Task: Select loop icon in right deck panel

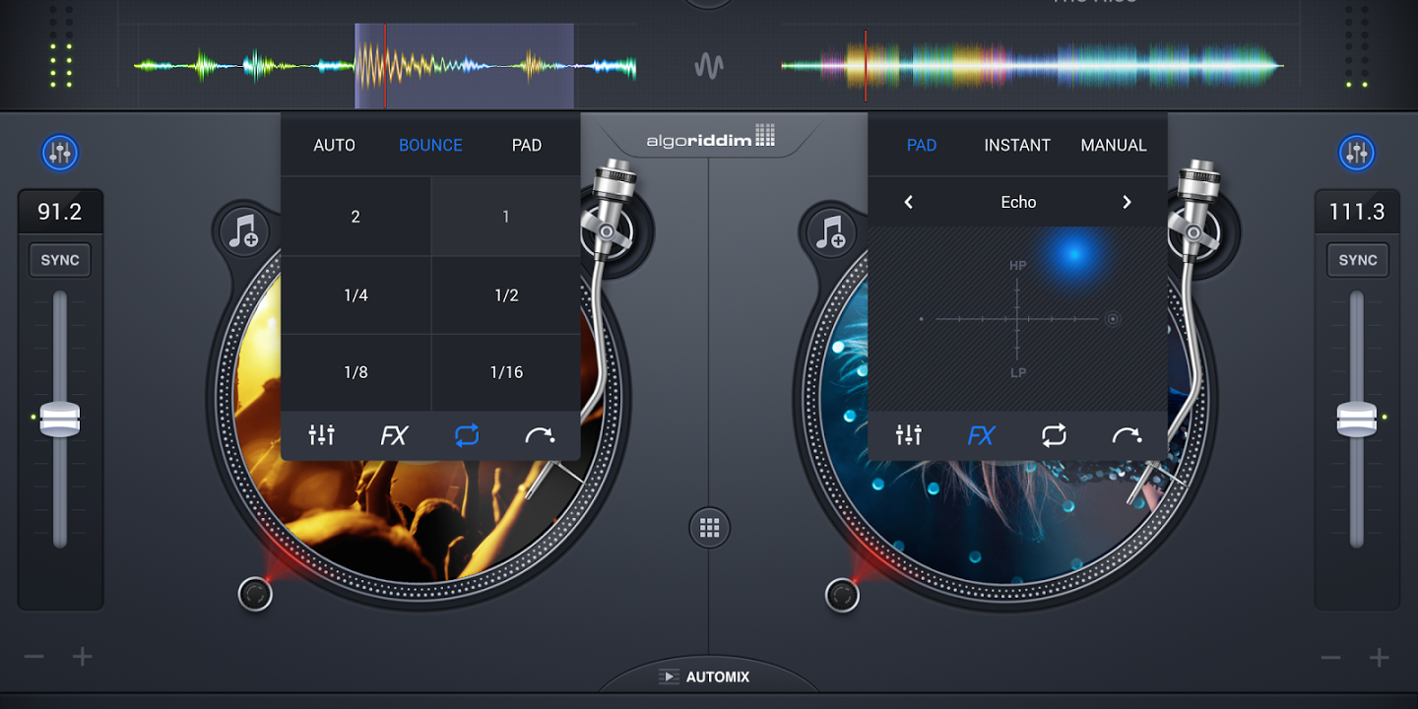Action: click(x=1054, y=435)
